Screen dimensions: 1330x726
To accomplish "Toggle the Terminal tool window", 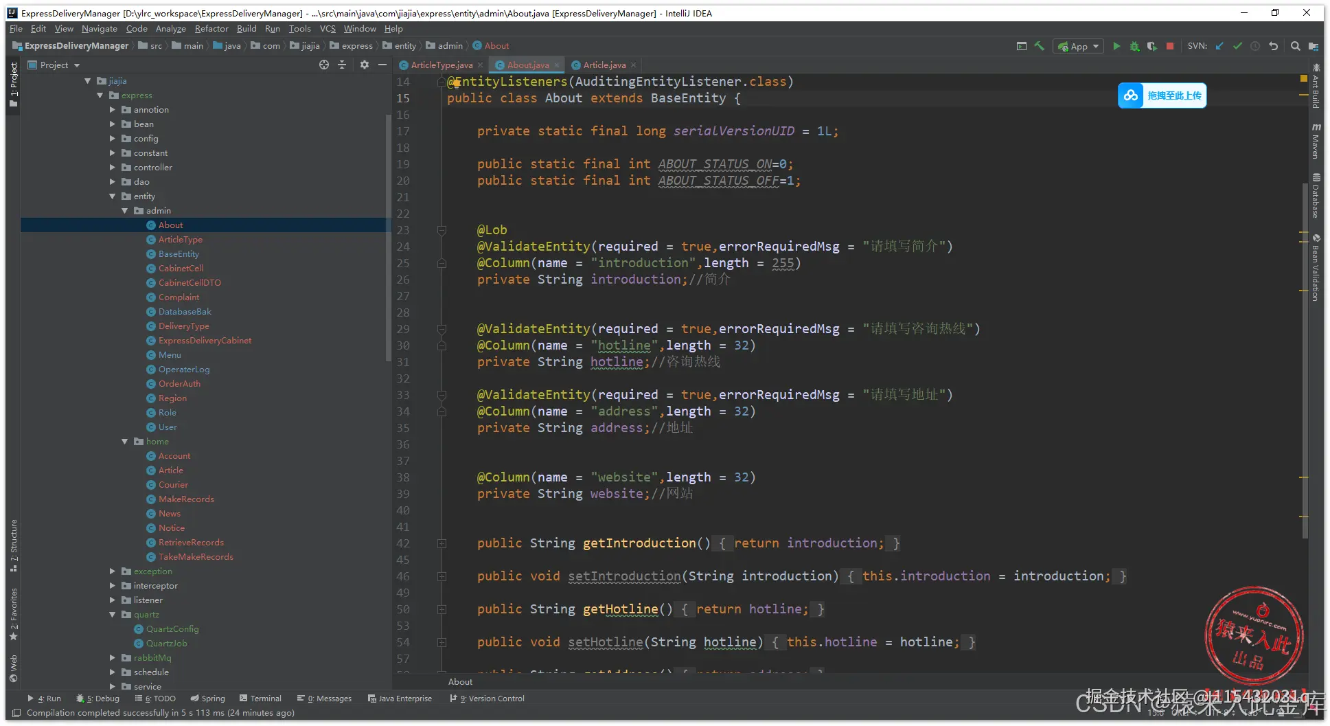I will coord(260,699).
